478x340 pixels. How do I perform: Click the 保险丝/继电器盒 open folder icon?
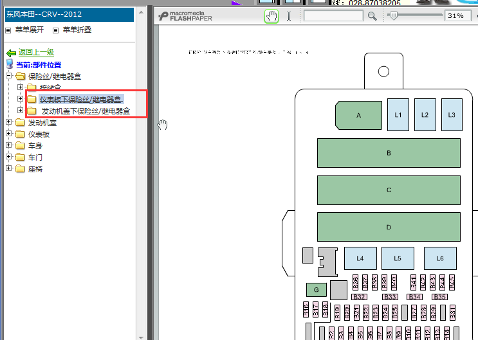(x=20, y=76)
